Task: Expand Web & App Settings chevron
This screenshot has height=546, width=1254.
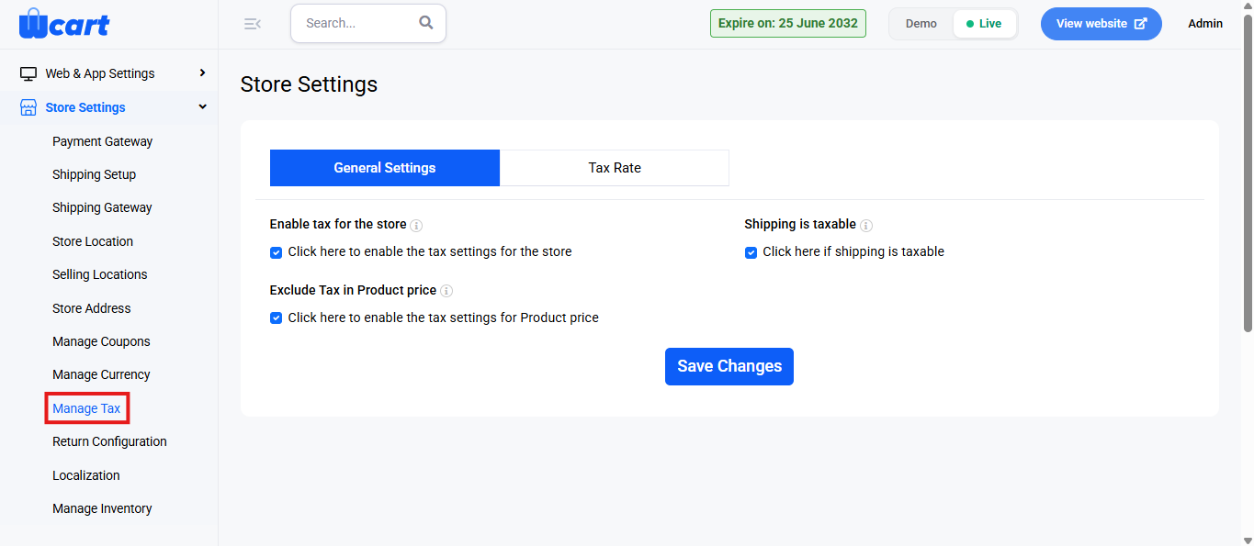Action: (x=202, y=72)
